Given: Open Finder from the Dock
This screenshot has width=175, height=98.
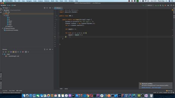Looking at the screenshot, I should coord(24,96).
